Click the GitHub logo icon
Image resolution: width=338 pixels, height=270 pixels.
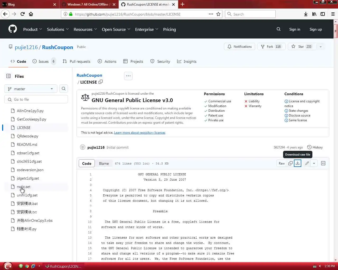tap(12, 29)
